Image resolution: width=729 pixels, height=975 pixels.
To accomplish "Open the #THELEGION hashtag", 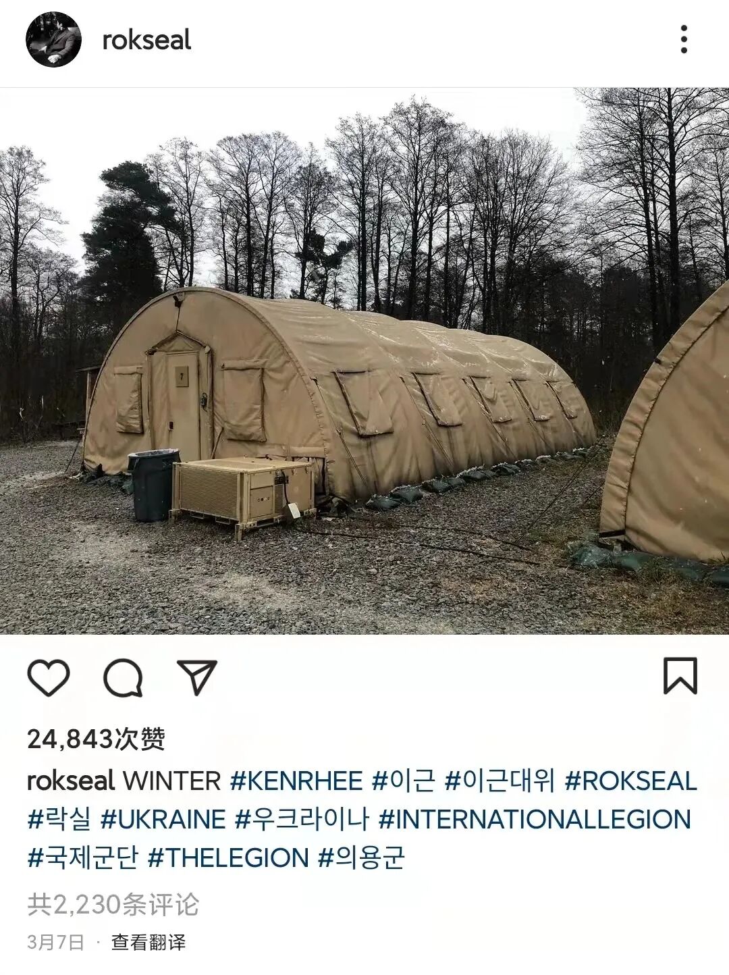I will pyautogui.click(x=228, y=858).
